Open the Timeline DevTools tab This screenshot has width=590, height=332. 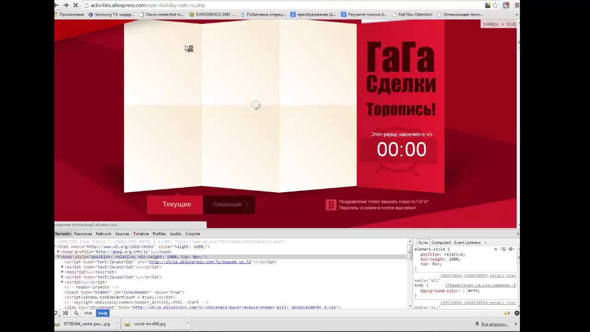141,234
